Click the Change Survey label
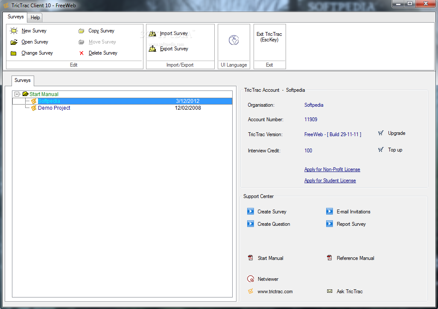This screenshot has height=309, width=438. [37, 53]
